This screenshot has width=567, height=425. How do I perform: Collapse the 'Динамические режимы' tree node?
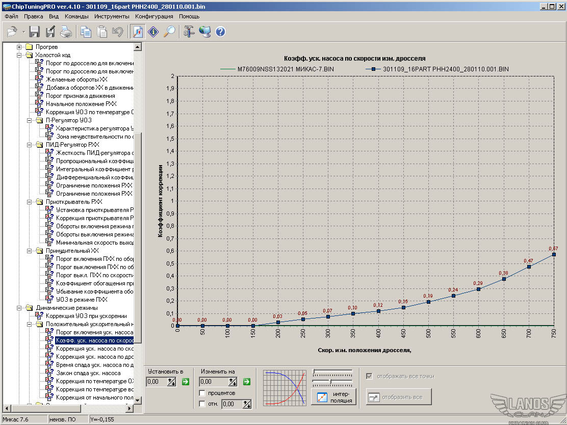[x=20, y=308]
